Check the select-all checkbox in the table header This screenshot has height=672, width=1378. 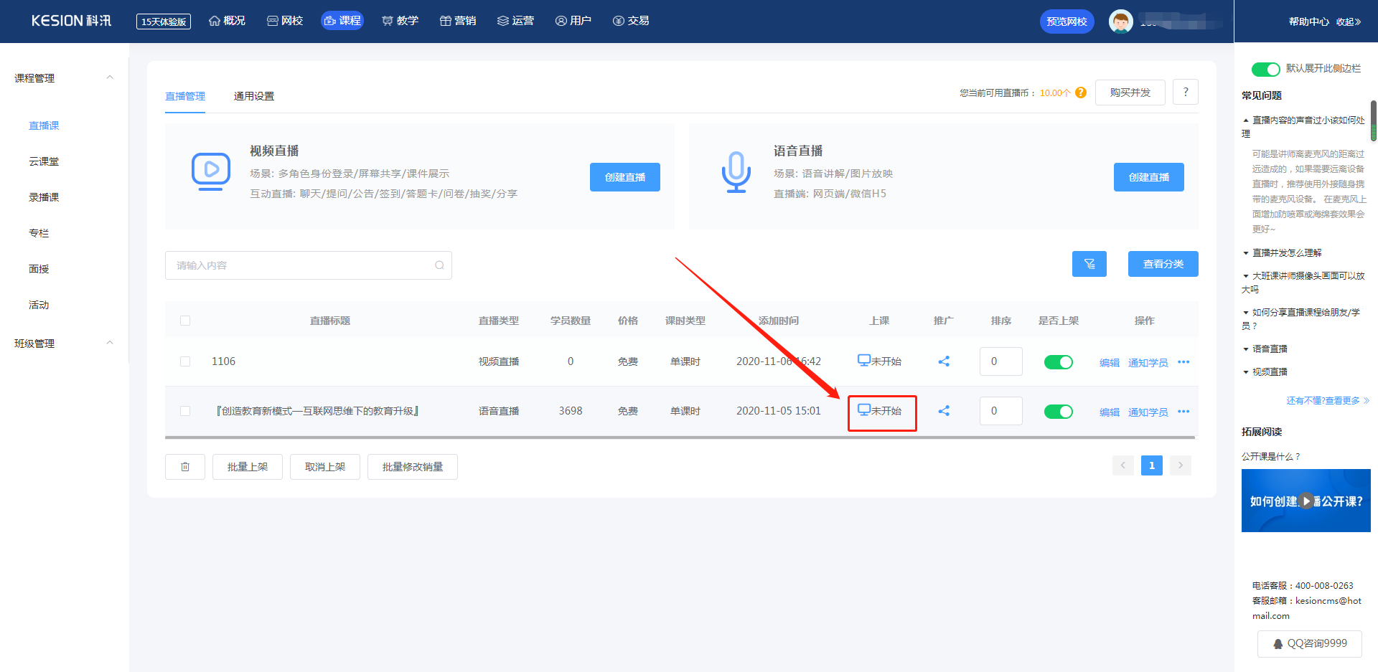tap(185, 321)
